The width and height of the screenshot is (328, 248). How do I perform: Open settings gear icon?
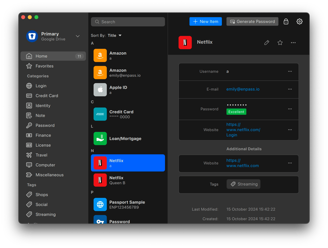(299, 21)
